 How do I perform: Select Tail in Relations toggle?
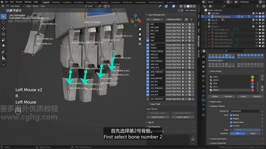click(x=237, y=133)
